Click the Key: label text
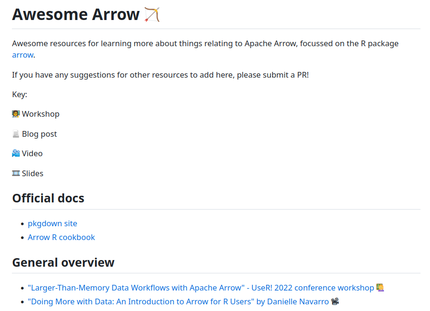The image size is (430, 311). (20, 95)
